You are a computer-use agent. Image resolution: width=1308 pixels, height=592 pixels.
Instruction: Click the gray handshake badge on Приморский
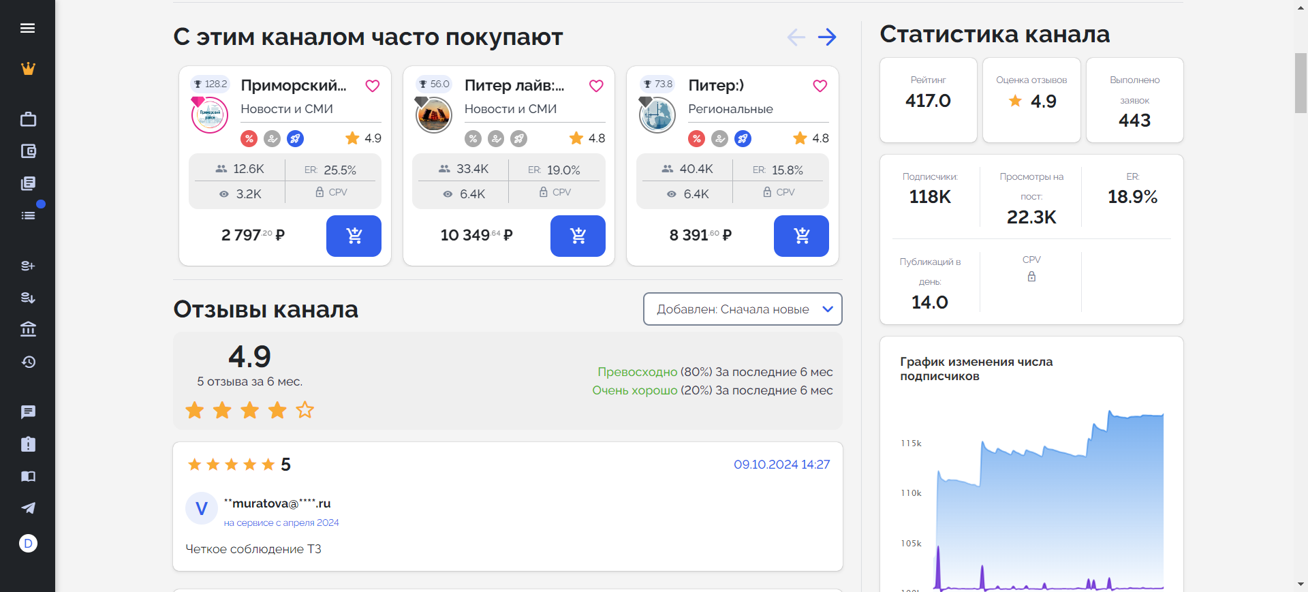(272, 139)
